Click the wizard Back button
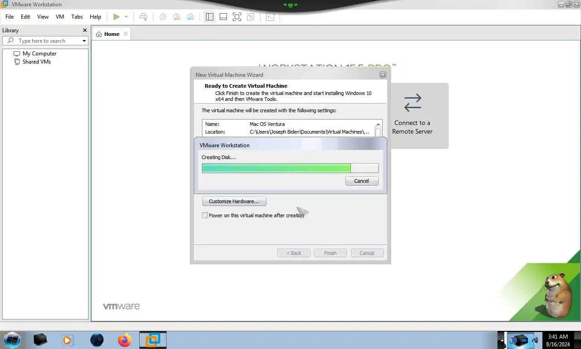Screen dimensions: 581x349 [x=294, y=253]
